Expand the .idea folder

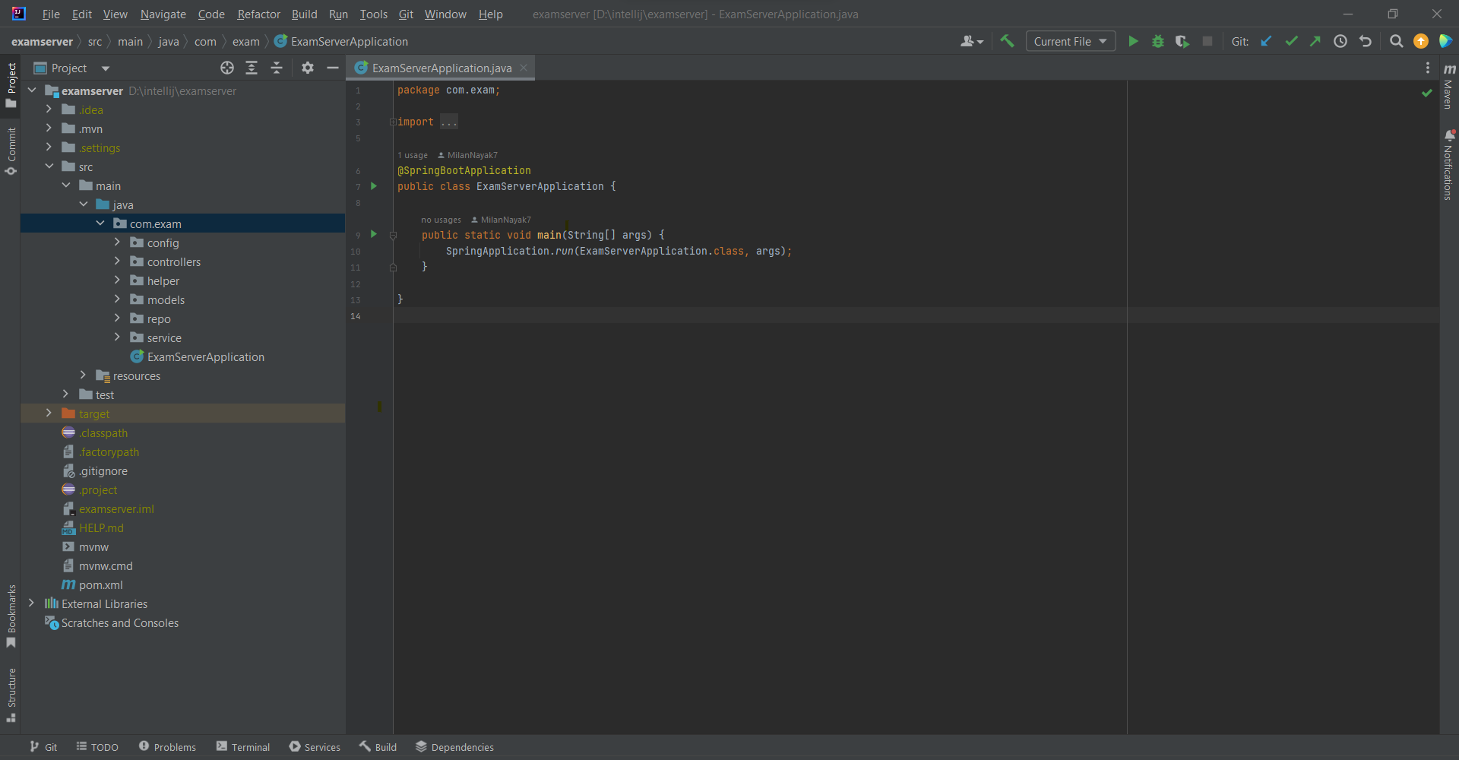pyautogui.click(x=49, y=109)
